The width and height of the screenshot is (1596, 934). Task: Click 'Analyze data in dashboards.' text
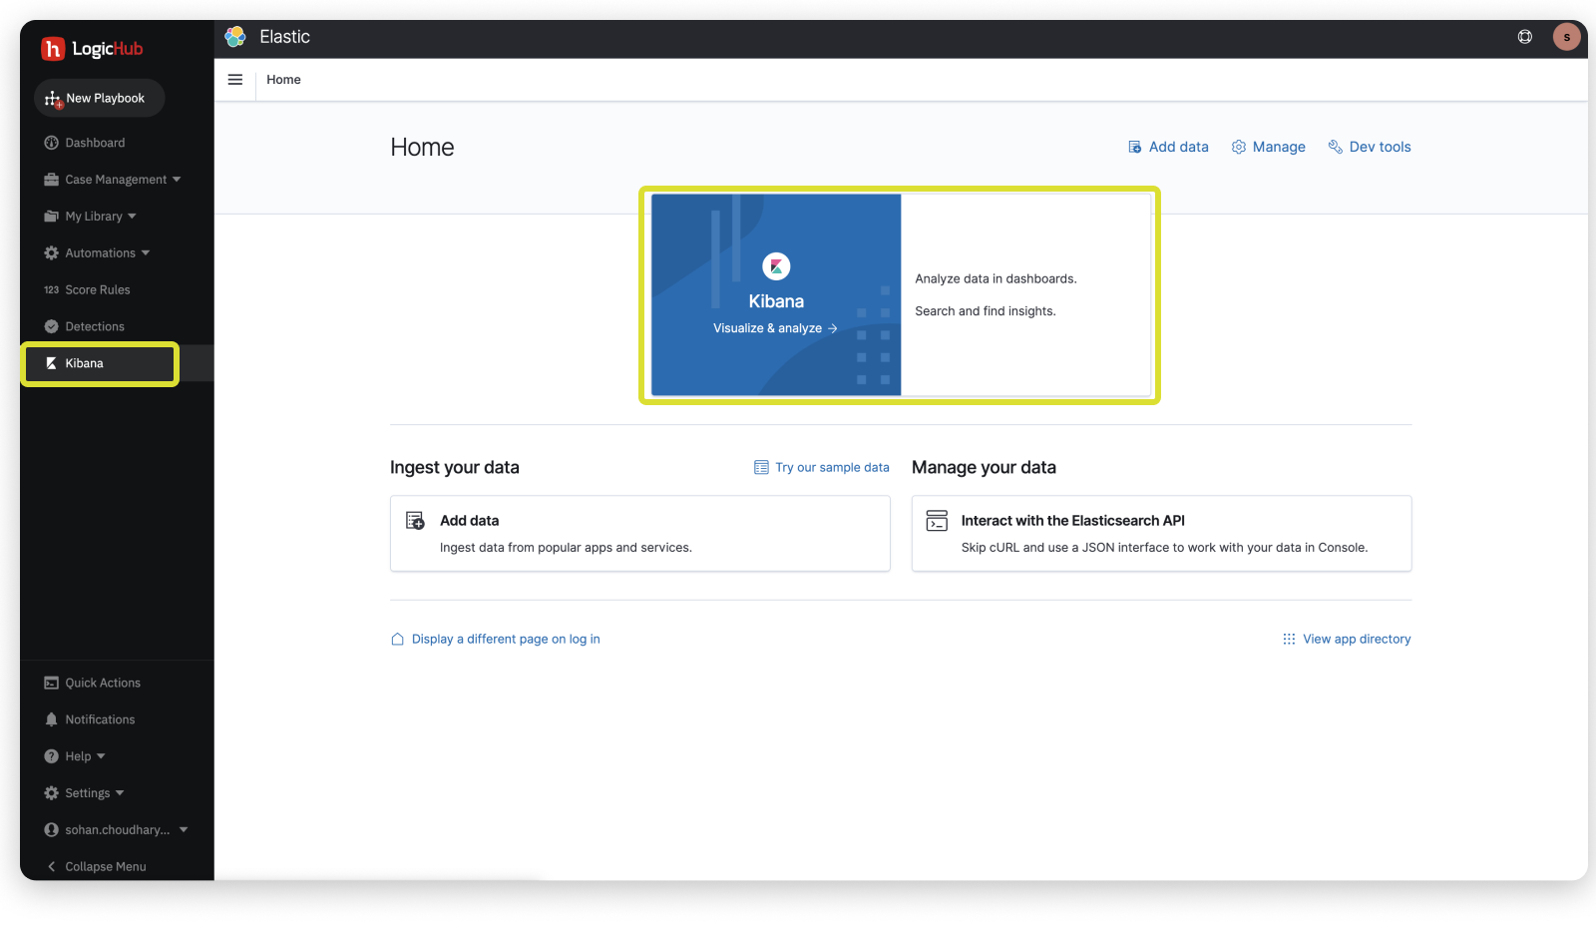(996, 279)
